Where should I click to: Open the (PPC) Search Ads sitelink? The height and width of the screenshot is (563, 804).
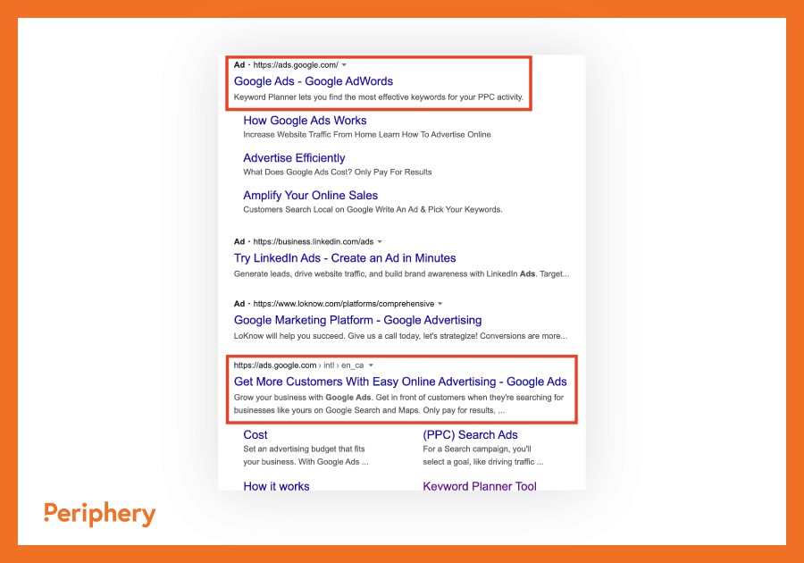point(470,435)
